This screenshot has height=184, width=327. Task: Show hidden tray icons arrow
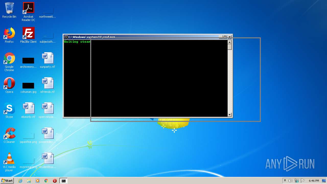tap(285, 181)
